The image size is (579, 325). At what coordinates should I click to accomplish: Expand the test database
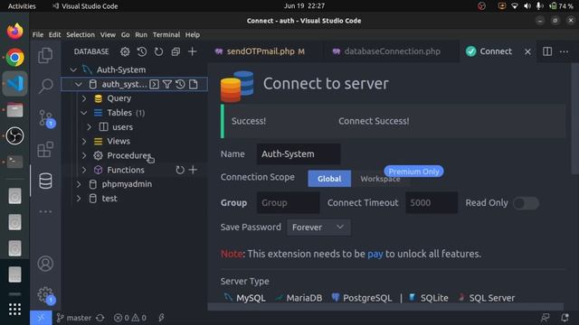79,199
